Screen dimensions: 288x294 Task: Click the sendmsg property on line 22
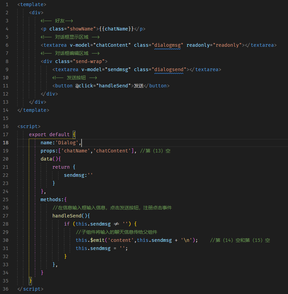click(74, 175)
